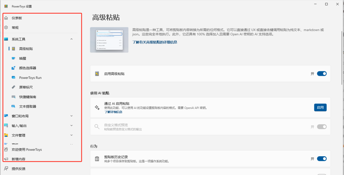
Task: Collapse the 系统工具 section chevron
Action: [x=71, y=39]
